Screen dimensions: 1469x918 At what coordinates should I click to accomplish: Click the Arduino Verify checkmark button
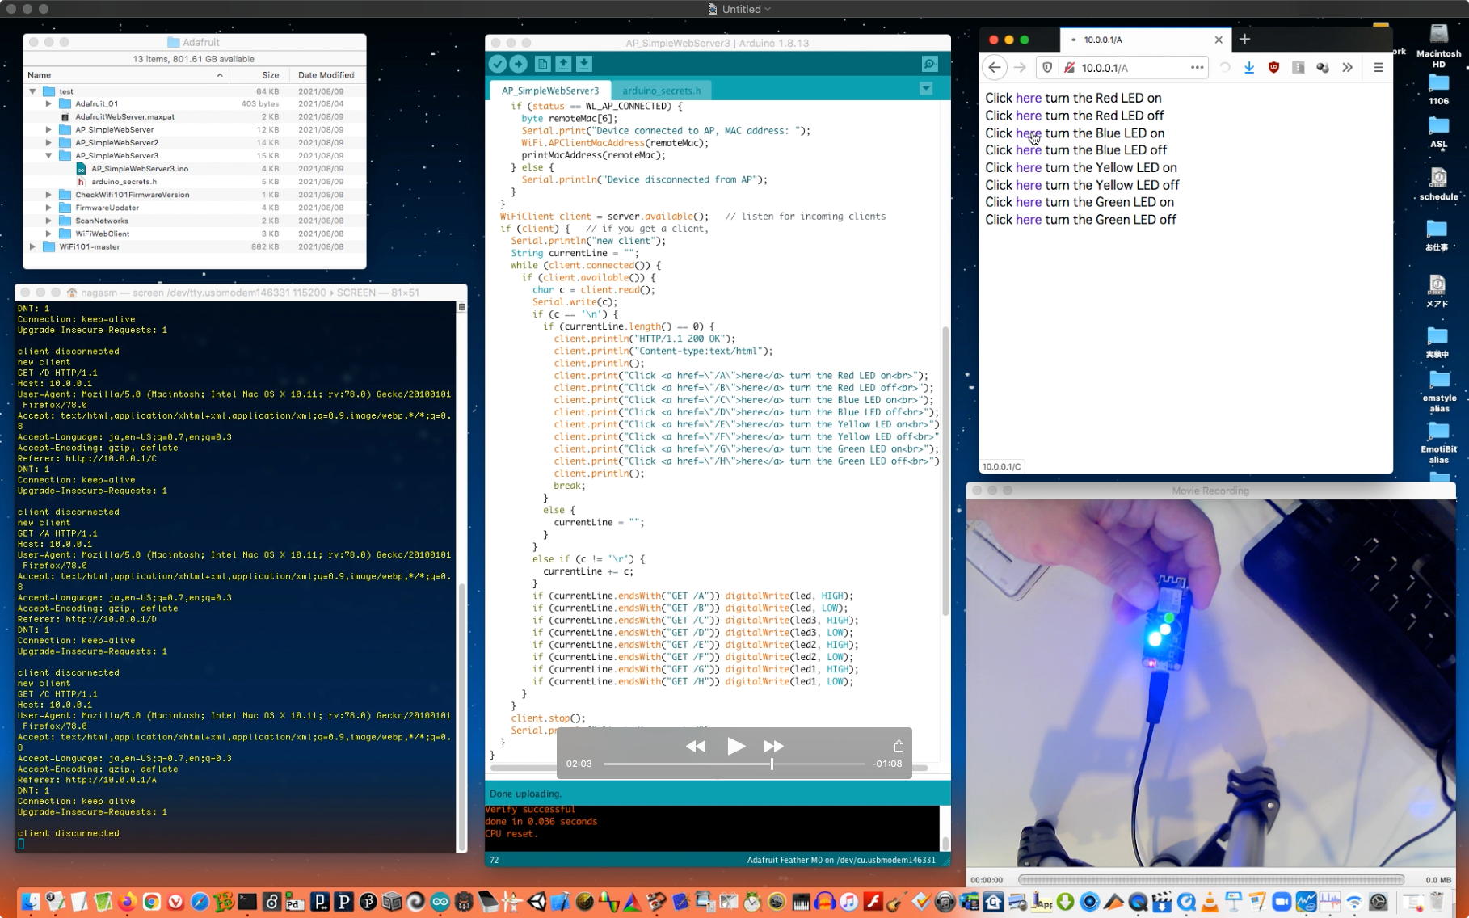click(x=498, y=64)
